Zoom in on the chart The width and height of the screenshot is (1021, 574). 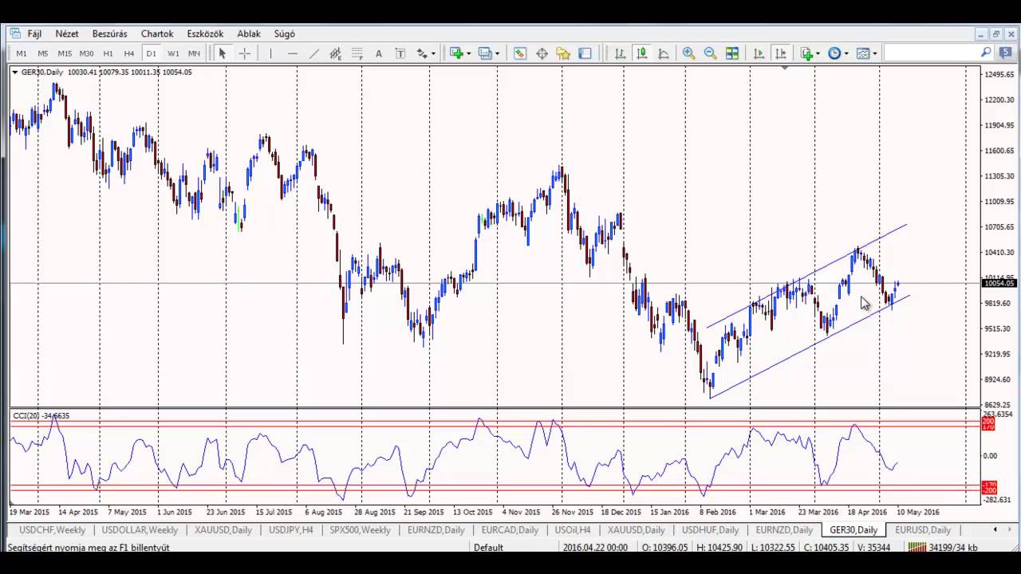688,53
